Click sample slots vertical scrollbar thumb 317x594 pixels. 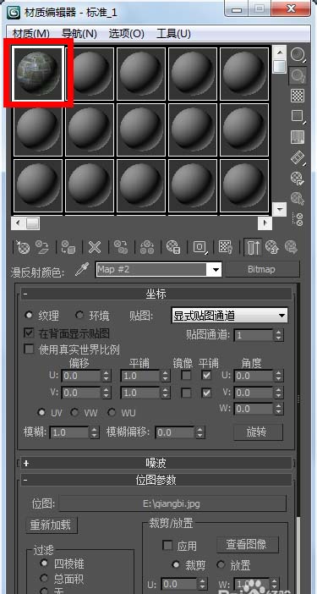pyautogui.click(x=280, y=66)
